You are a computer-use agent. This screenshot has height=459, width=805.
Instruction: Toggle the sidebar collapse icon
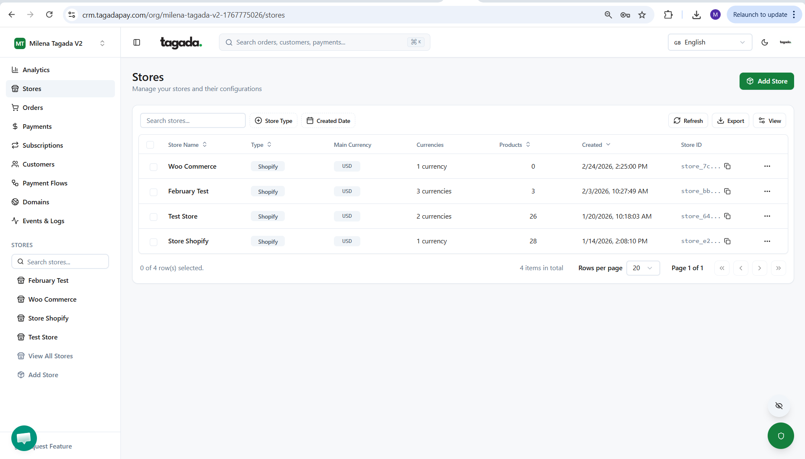[x=137, y=42]
